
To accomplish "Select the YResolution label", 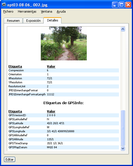I will [15, 82].
